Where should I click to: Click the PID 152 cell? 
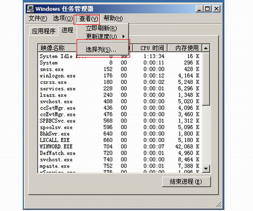click(x=108, y=69)
